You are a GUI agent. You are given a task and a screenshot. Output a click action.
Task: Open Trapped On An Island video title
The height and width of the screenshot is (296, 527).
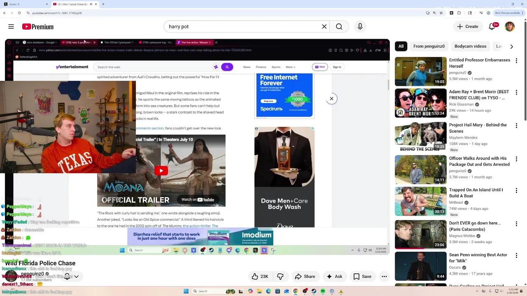[x=476, y=193]
